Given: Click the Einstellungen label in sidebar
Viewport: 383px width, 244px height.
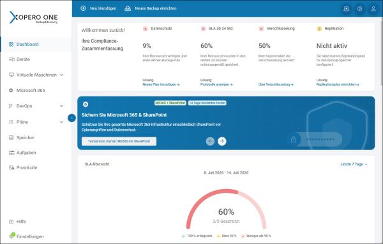Looking at the screenshot, I should click(30, 236).
